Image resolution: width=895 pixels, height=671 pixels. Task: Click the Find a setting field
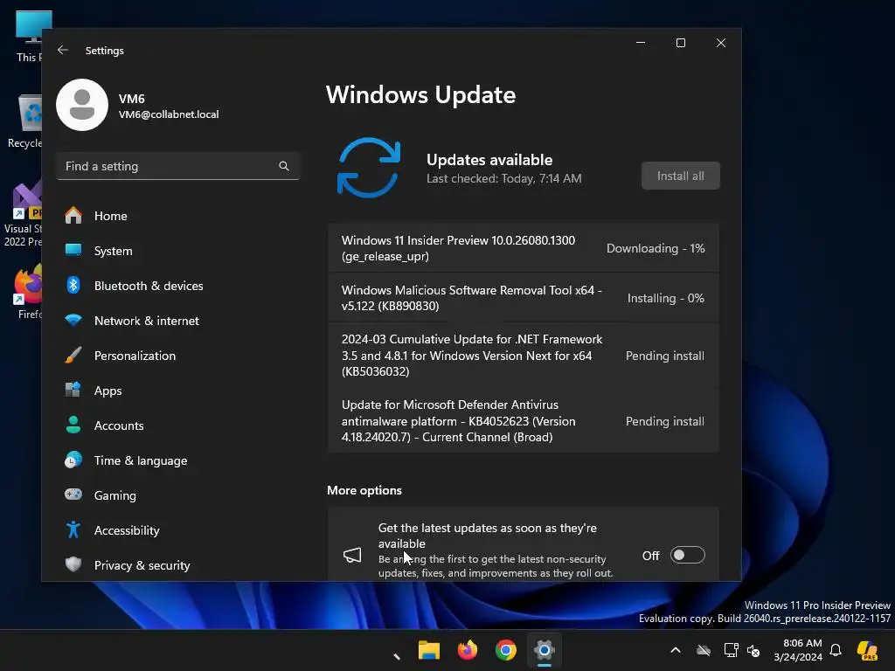[178, 166]
